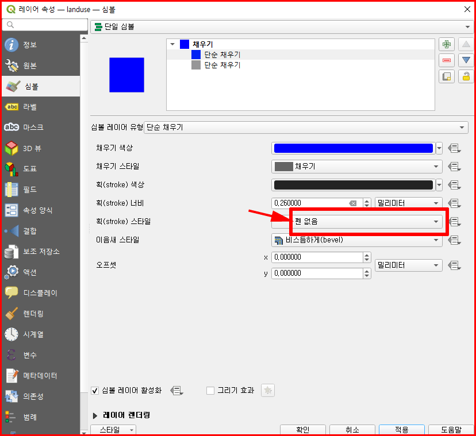The height and width of the screenshot is (436, 476).
Task: Add a symbol layer with green plus
Action: click(447, 44)
